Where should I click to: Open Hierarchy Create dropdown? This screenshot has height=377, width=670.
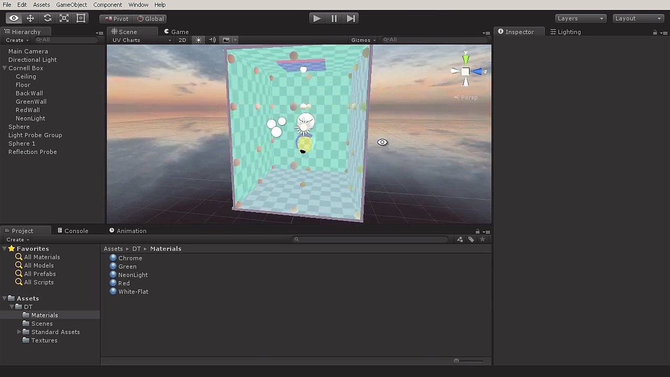coord(17,40)
